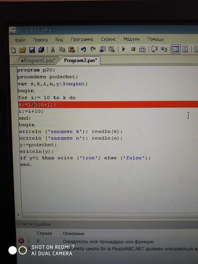
Task: Click the compile icon next to stop
Action: (142, 49)
